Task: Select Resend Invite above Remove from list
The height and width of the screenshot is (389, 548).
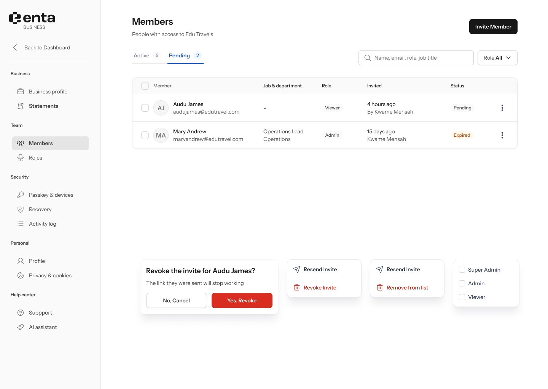Action: [407, 269]
